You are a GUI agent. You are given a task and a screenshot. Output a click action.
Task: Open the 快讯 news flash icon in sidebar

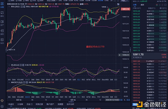point(2,41)
